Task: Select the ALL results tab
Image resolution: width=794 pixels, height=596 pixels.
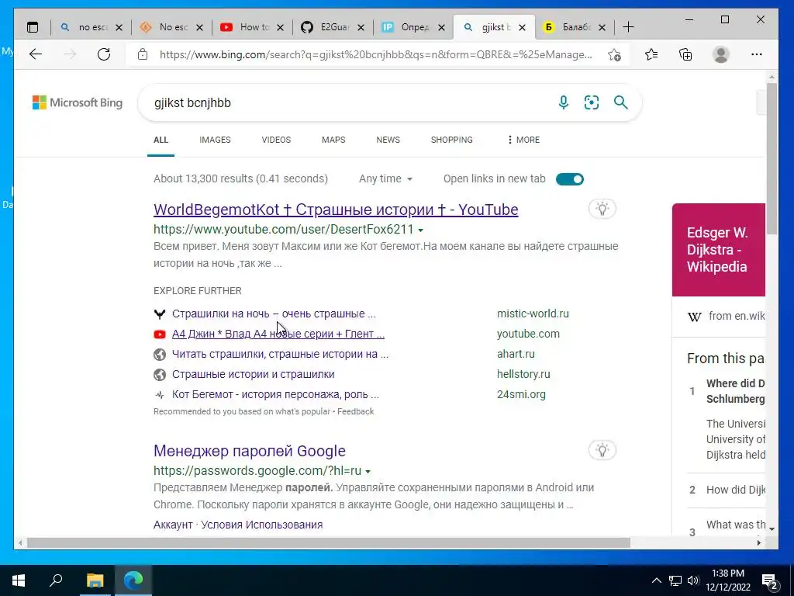Action: (161, 140)
